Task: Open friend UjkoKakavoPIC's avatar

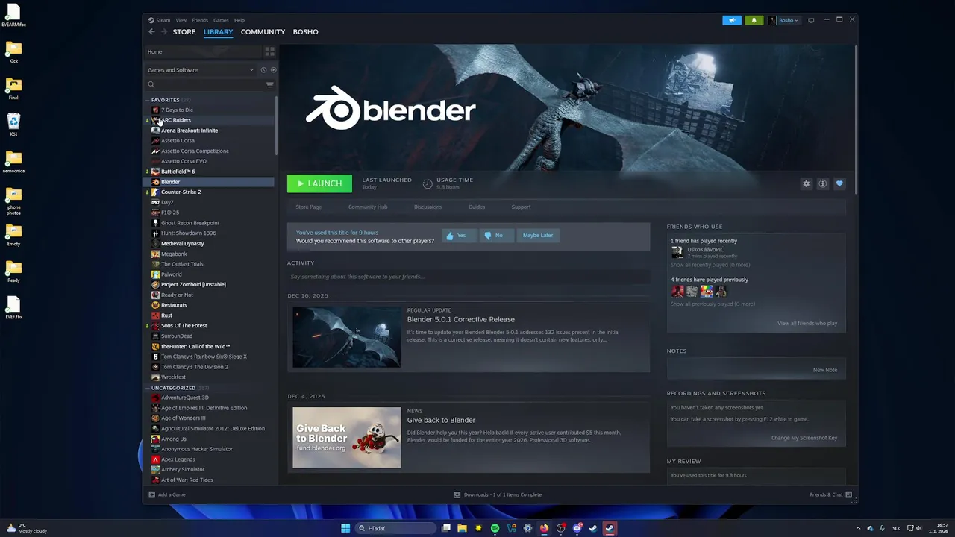Action: click(677, 252)
